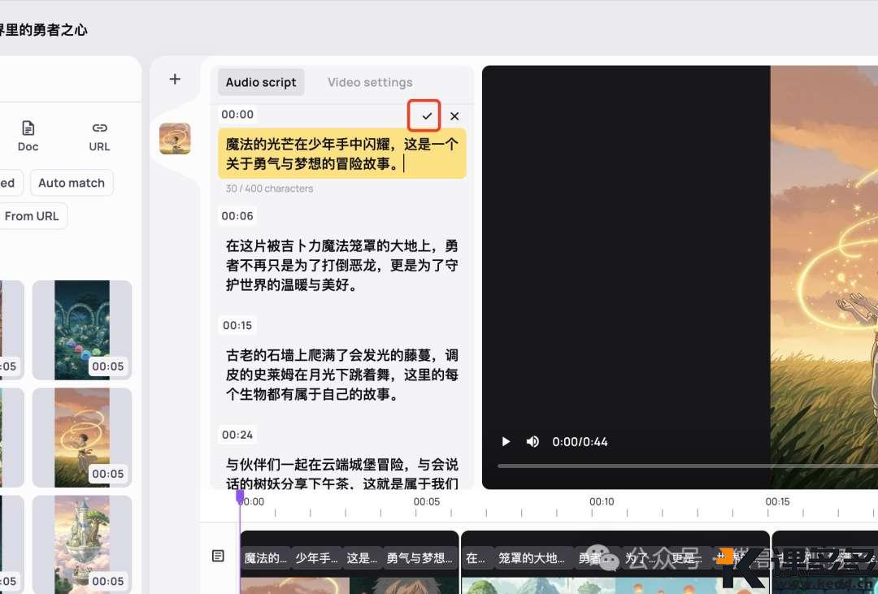Select the 00:06 script paragraph
Viewport: 878px width, 594px height.
click(342, 266)
